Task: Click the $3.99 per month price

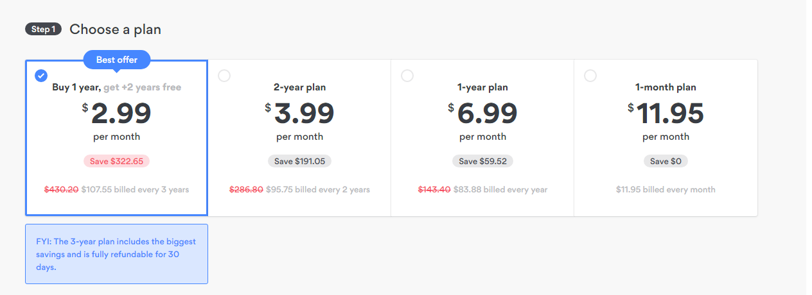Action: (299, 114)
